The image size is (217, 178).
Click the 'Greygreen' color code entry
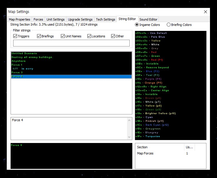(148, 129)
